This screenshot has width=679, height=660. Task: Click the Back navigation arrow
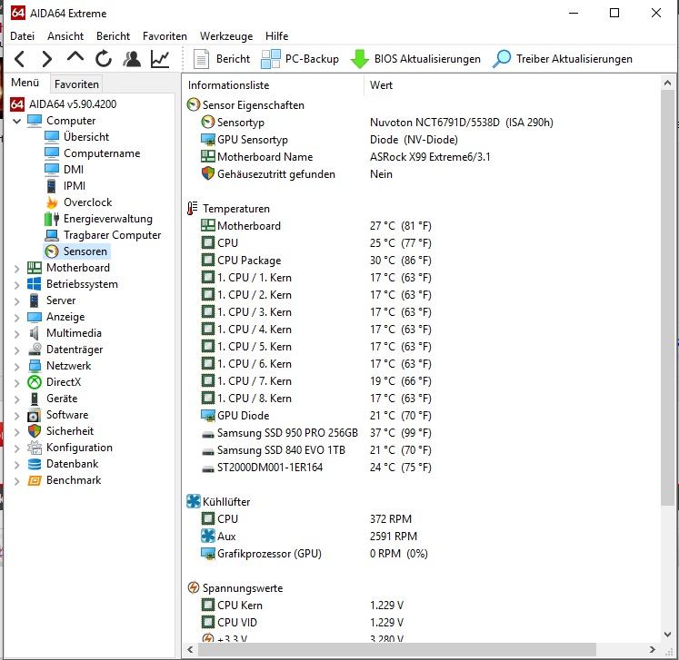[x=19, y=59]
